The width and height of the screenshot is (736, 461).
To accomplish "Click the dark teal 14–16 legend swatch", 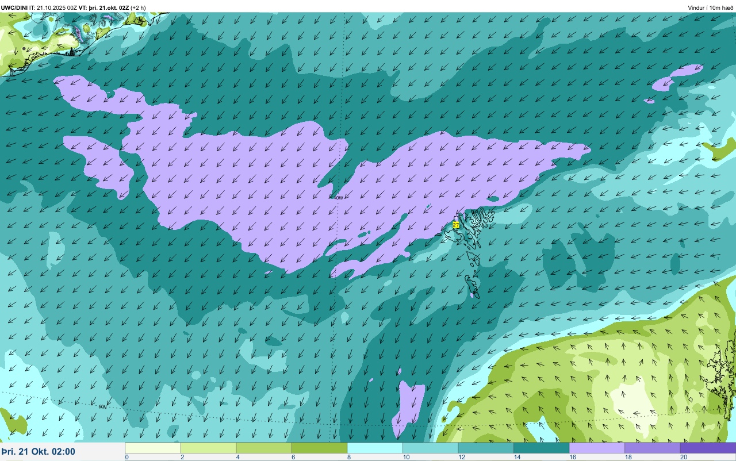I will click(541, 448).
